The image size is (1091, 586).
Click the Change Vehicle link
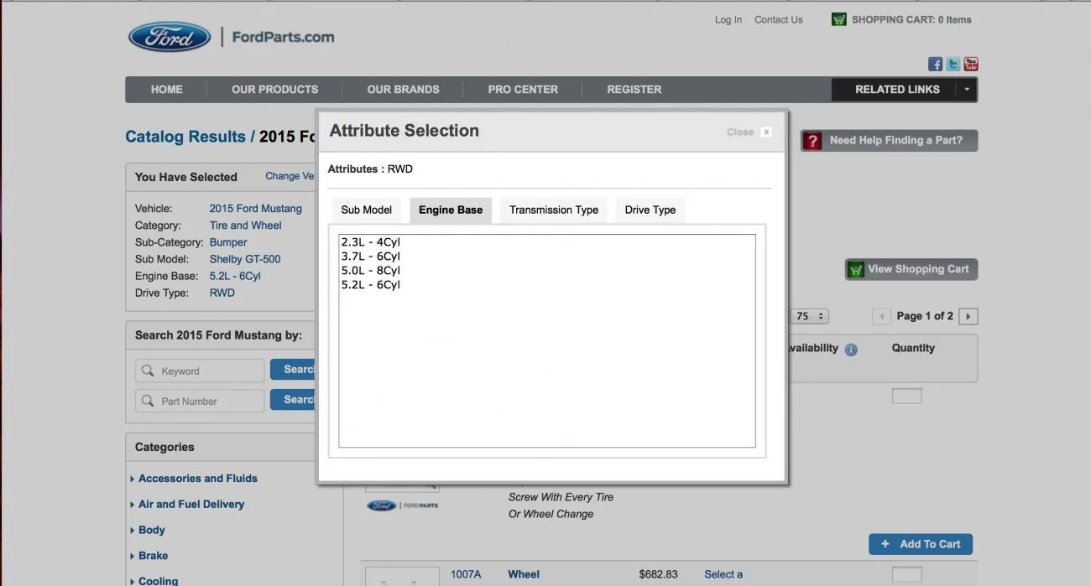(290, 176)
